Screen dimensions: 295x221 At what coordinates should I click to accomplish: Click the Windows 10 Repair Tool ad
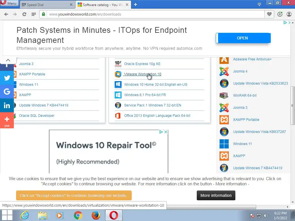click(x=109, y=151)
